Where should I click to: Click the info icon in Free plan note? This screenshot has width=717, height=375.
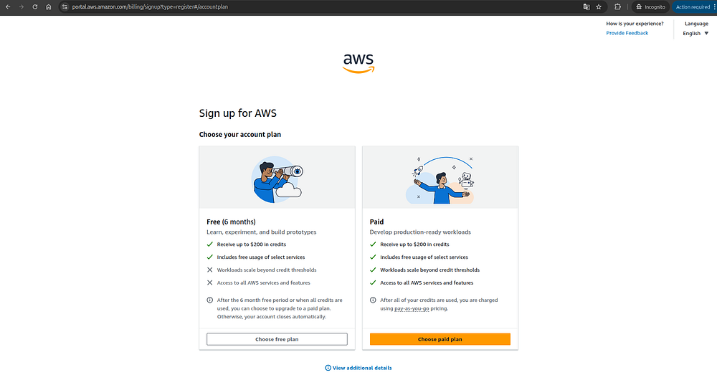210,300
